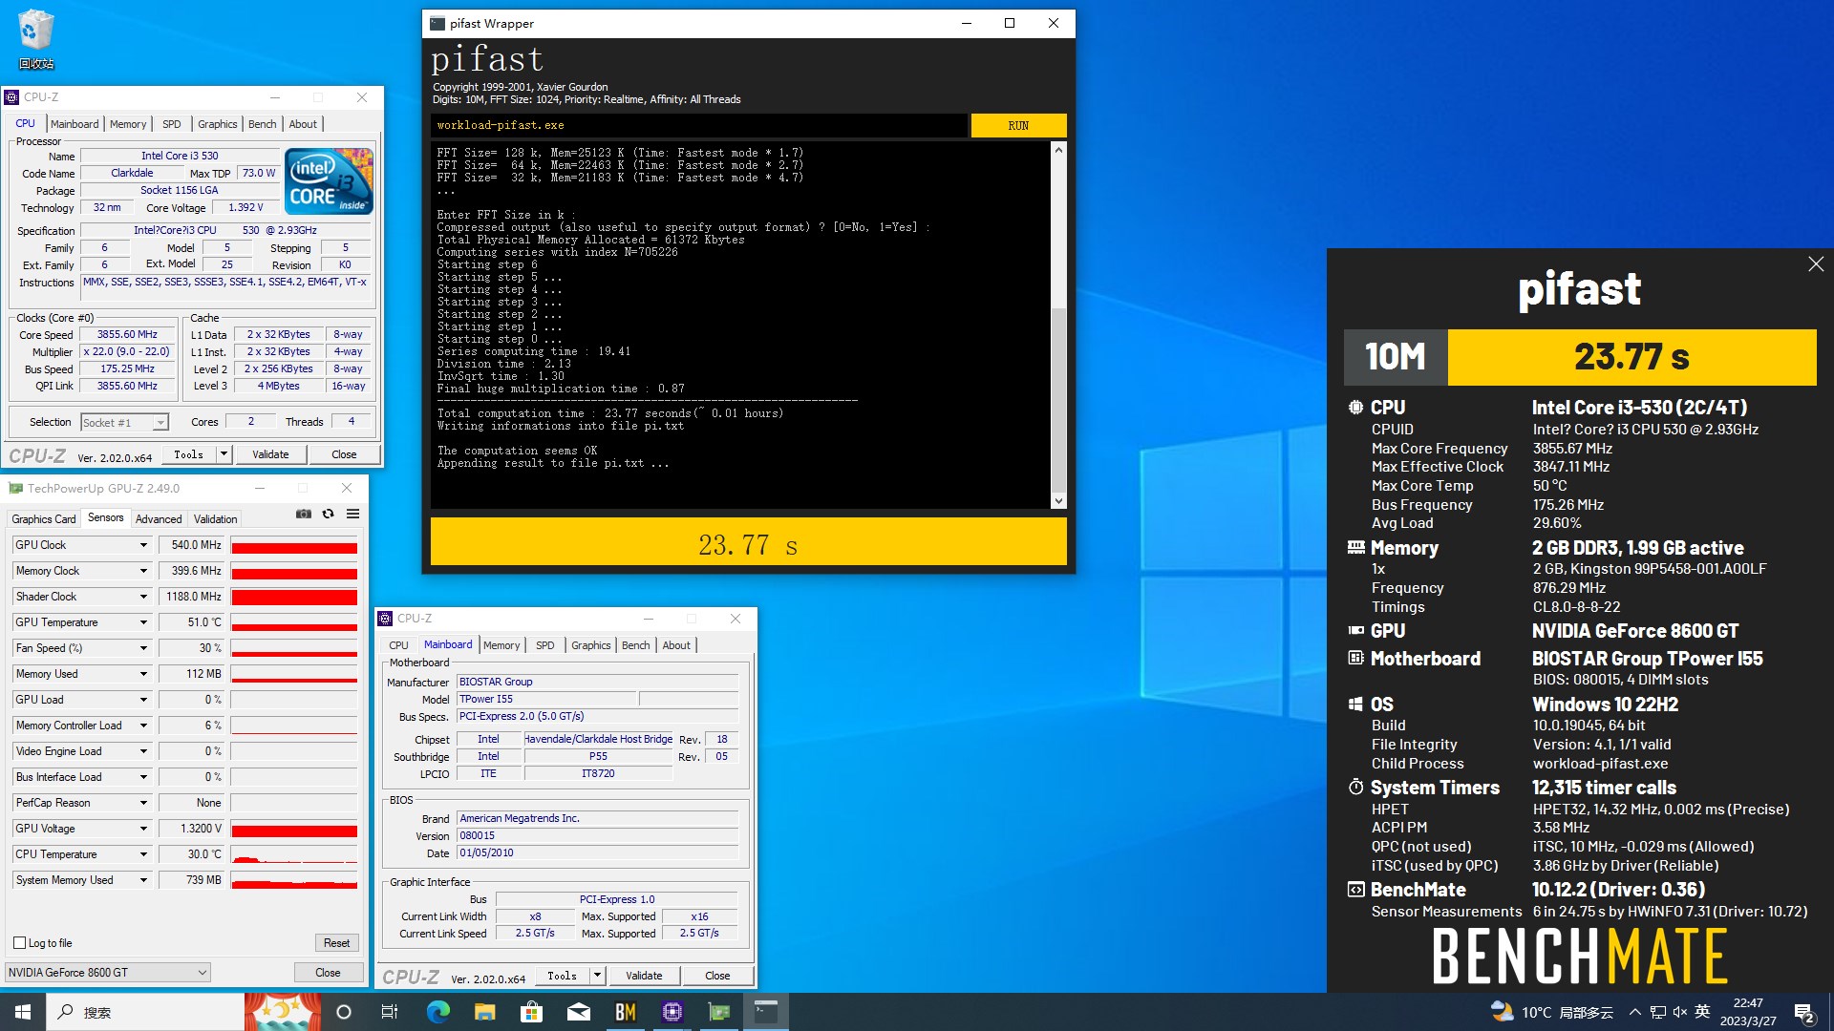
Task: Click GPU-Z refresh icon
Action: point(328,514)
